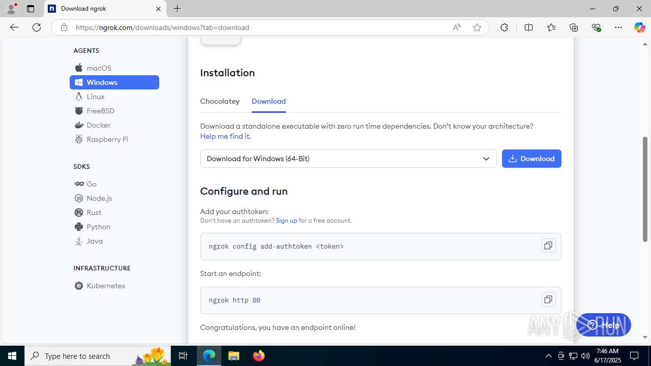Open the Sign up link
651x366 pixels.
point(286,221)
